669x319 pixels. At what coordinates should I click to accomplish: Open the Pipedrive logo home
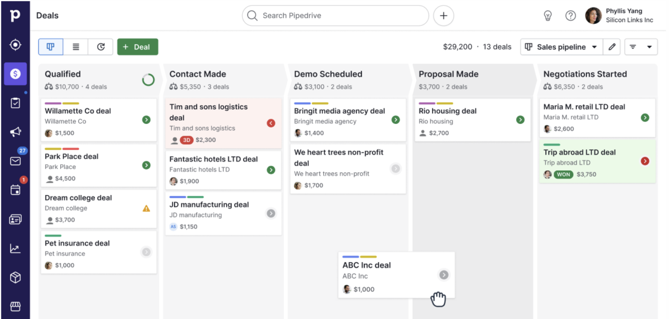[15, 15]
